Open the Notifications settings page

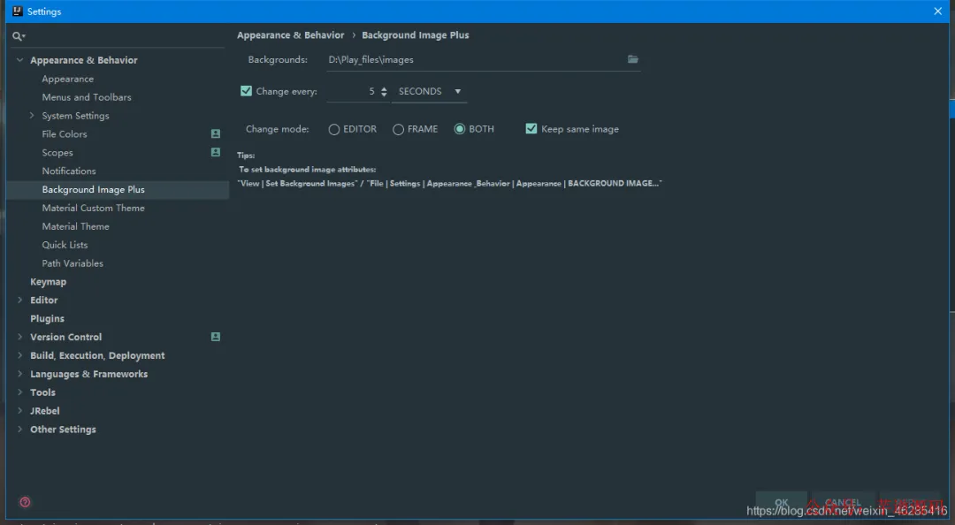pyautogui.click(x=69, y=171)
